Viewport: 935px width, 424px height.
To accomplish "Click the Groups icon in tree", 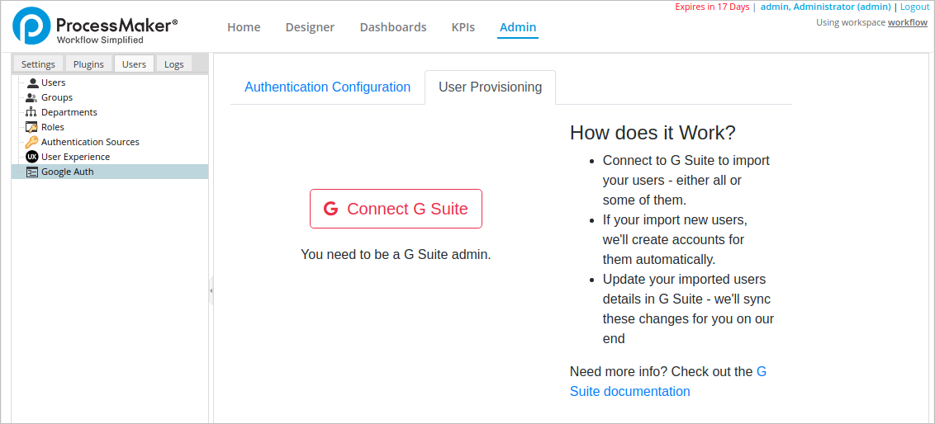I will 32,97.
